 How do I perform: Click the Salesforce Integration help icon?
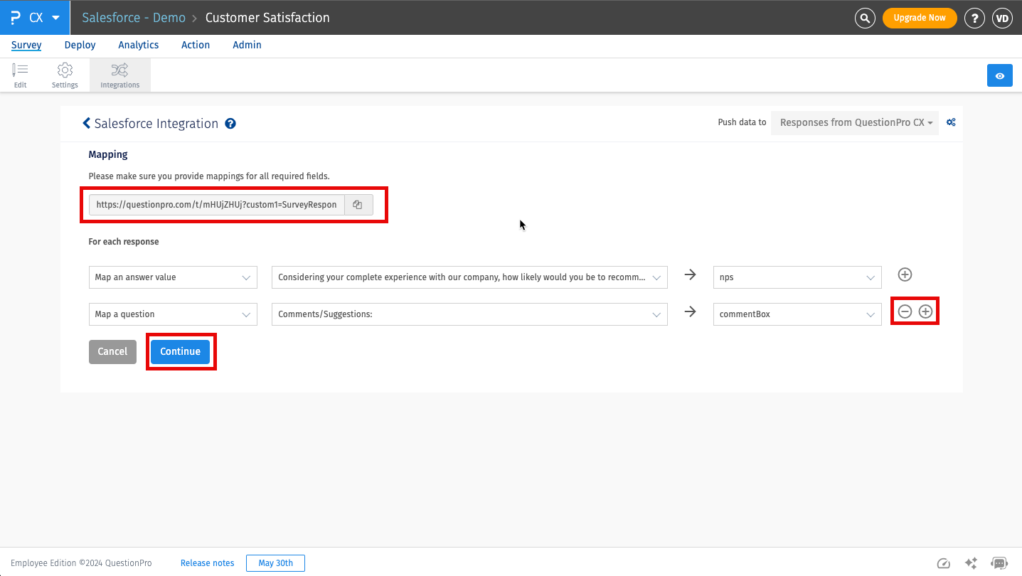point(230,124)
